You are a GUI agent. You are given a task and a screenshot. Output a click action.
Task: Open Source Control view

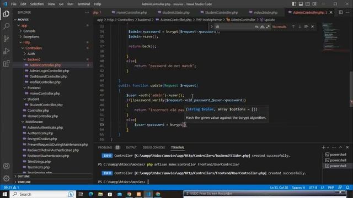tap(6, 38)
